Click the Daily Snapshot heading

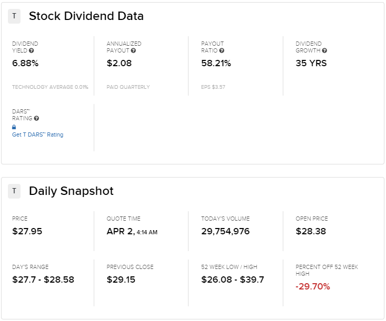click(x=71, y=191)
